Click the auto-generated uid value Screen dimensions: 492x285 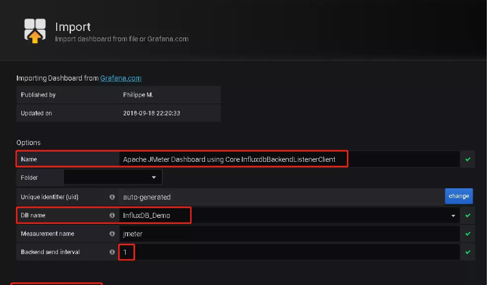coord(147,197)
